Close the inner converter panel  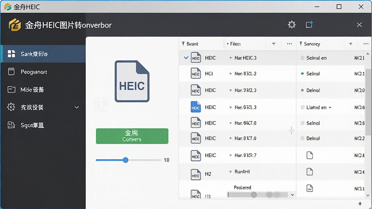(359, 25)
